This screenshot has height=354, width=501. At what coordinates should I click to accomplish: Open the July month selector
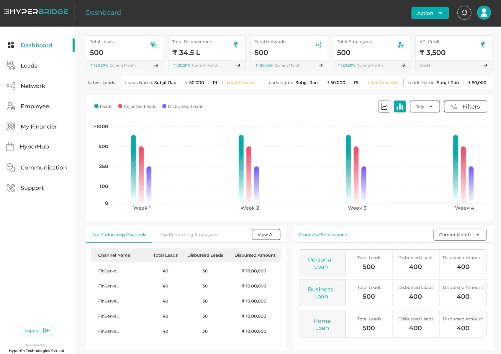click(425, 106)
